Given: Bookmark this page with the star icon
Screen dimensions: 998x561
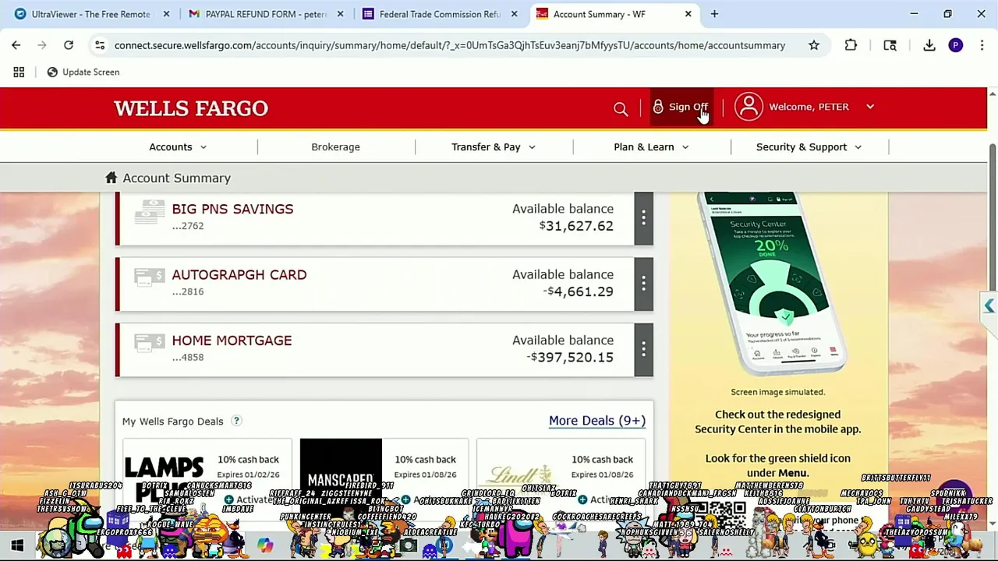Looking at the screenshot, I should (814, 45).
